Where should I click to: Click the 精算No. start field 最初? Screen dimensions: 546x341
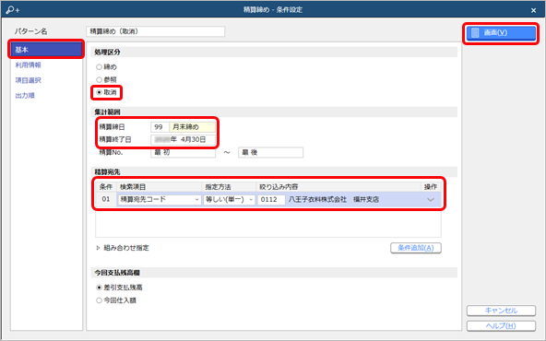(x=184, y=152)
